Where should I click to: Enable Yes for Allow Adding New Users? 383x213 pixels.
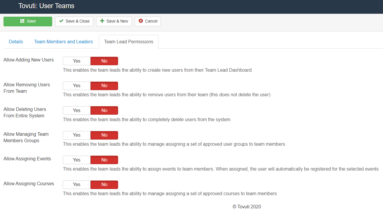(76, 61)
